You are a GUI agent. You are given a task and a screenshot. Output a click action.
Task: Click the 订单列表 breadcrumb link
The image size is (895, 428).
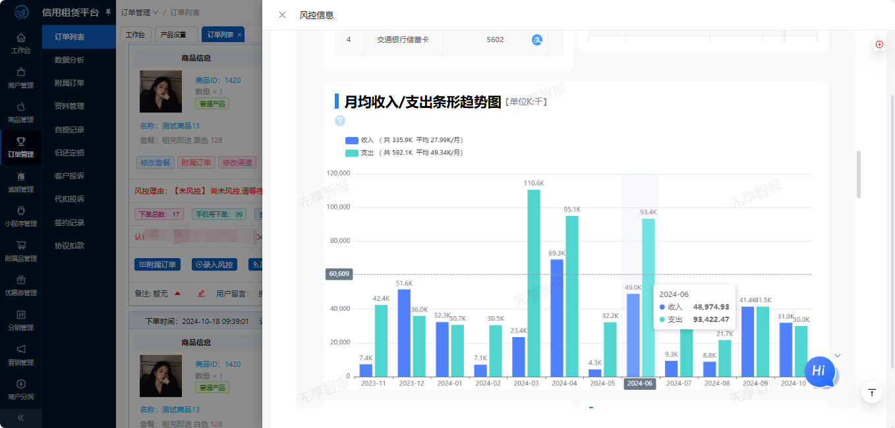pos(185,13)
